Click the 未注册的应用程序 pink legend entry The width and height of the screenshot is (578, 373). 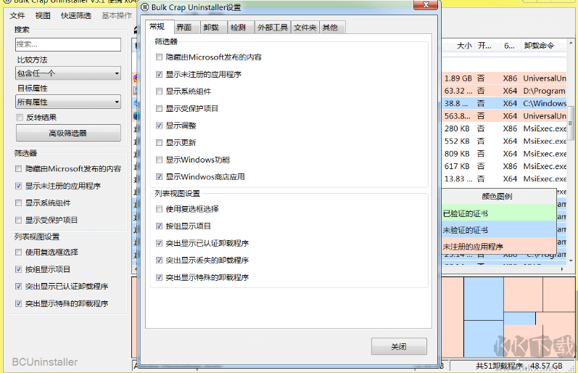499,246
